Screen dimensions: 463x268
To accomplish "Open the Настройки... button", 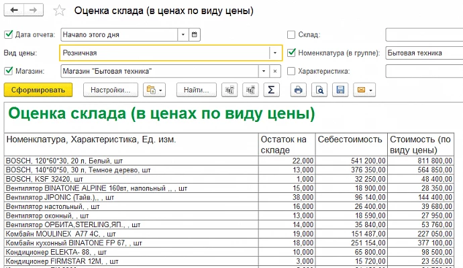I will (x=111, y=90).
